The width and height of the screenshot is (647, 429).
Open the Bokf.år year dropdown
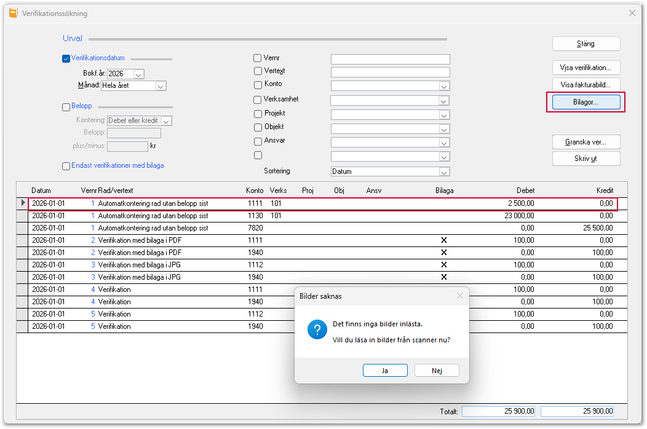(x=138, y=74)
